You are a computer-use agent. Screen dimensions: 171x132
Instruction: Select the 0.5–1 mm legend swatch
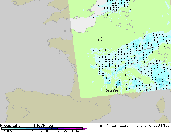click(11, 128)
